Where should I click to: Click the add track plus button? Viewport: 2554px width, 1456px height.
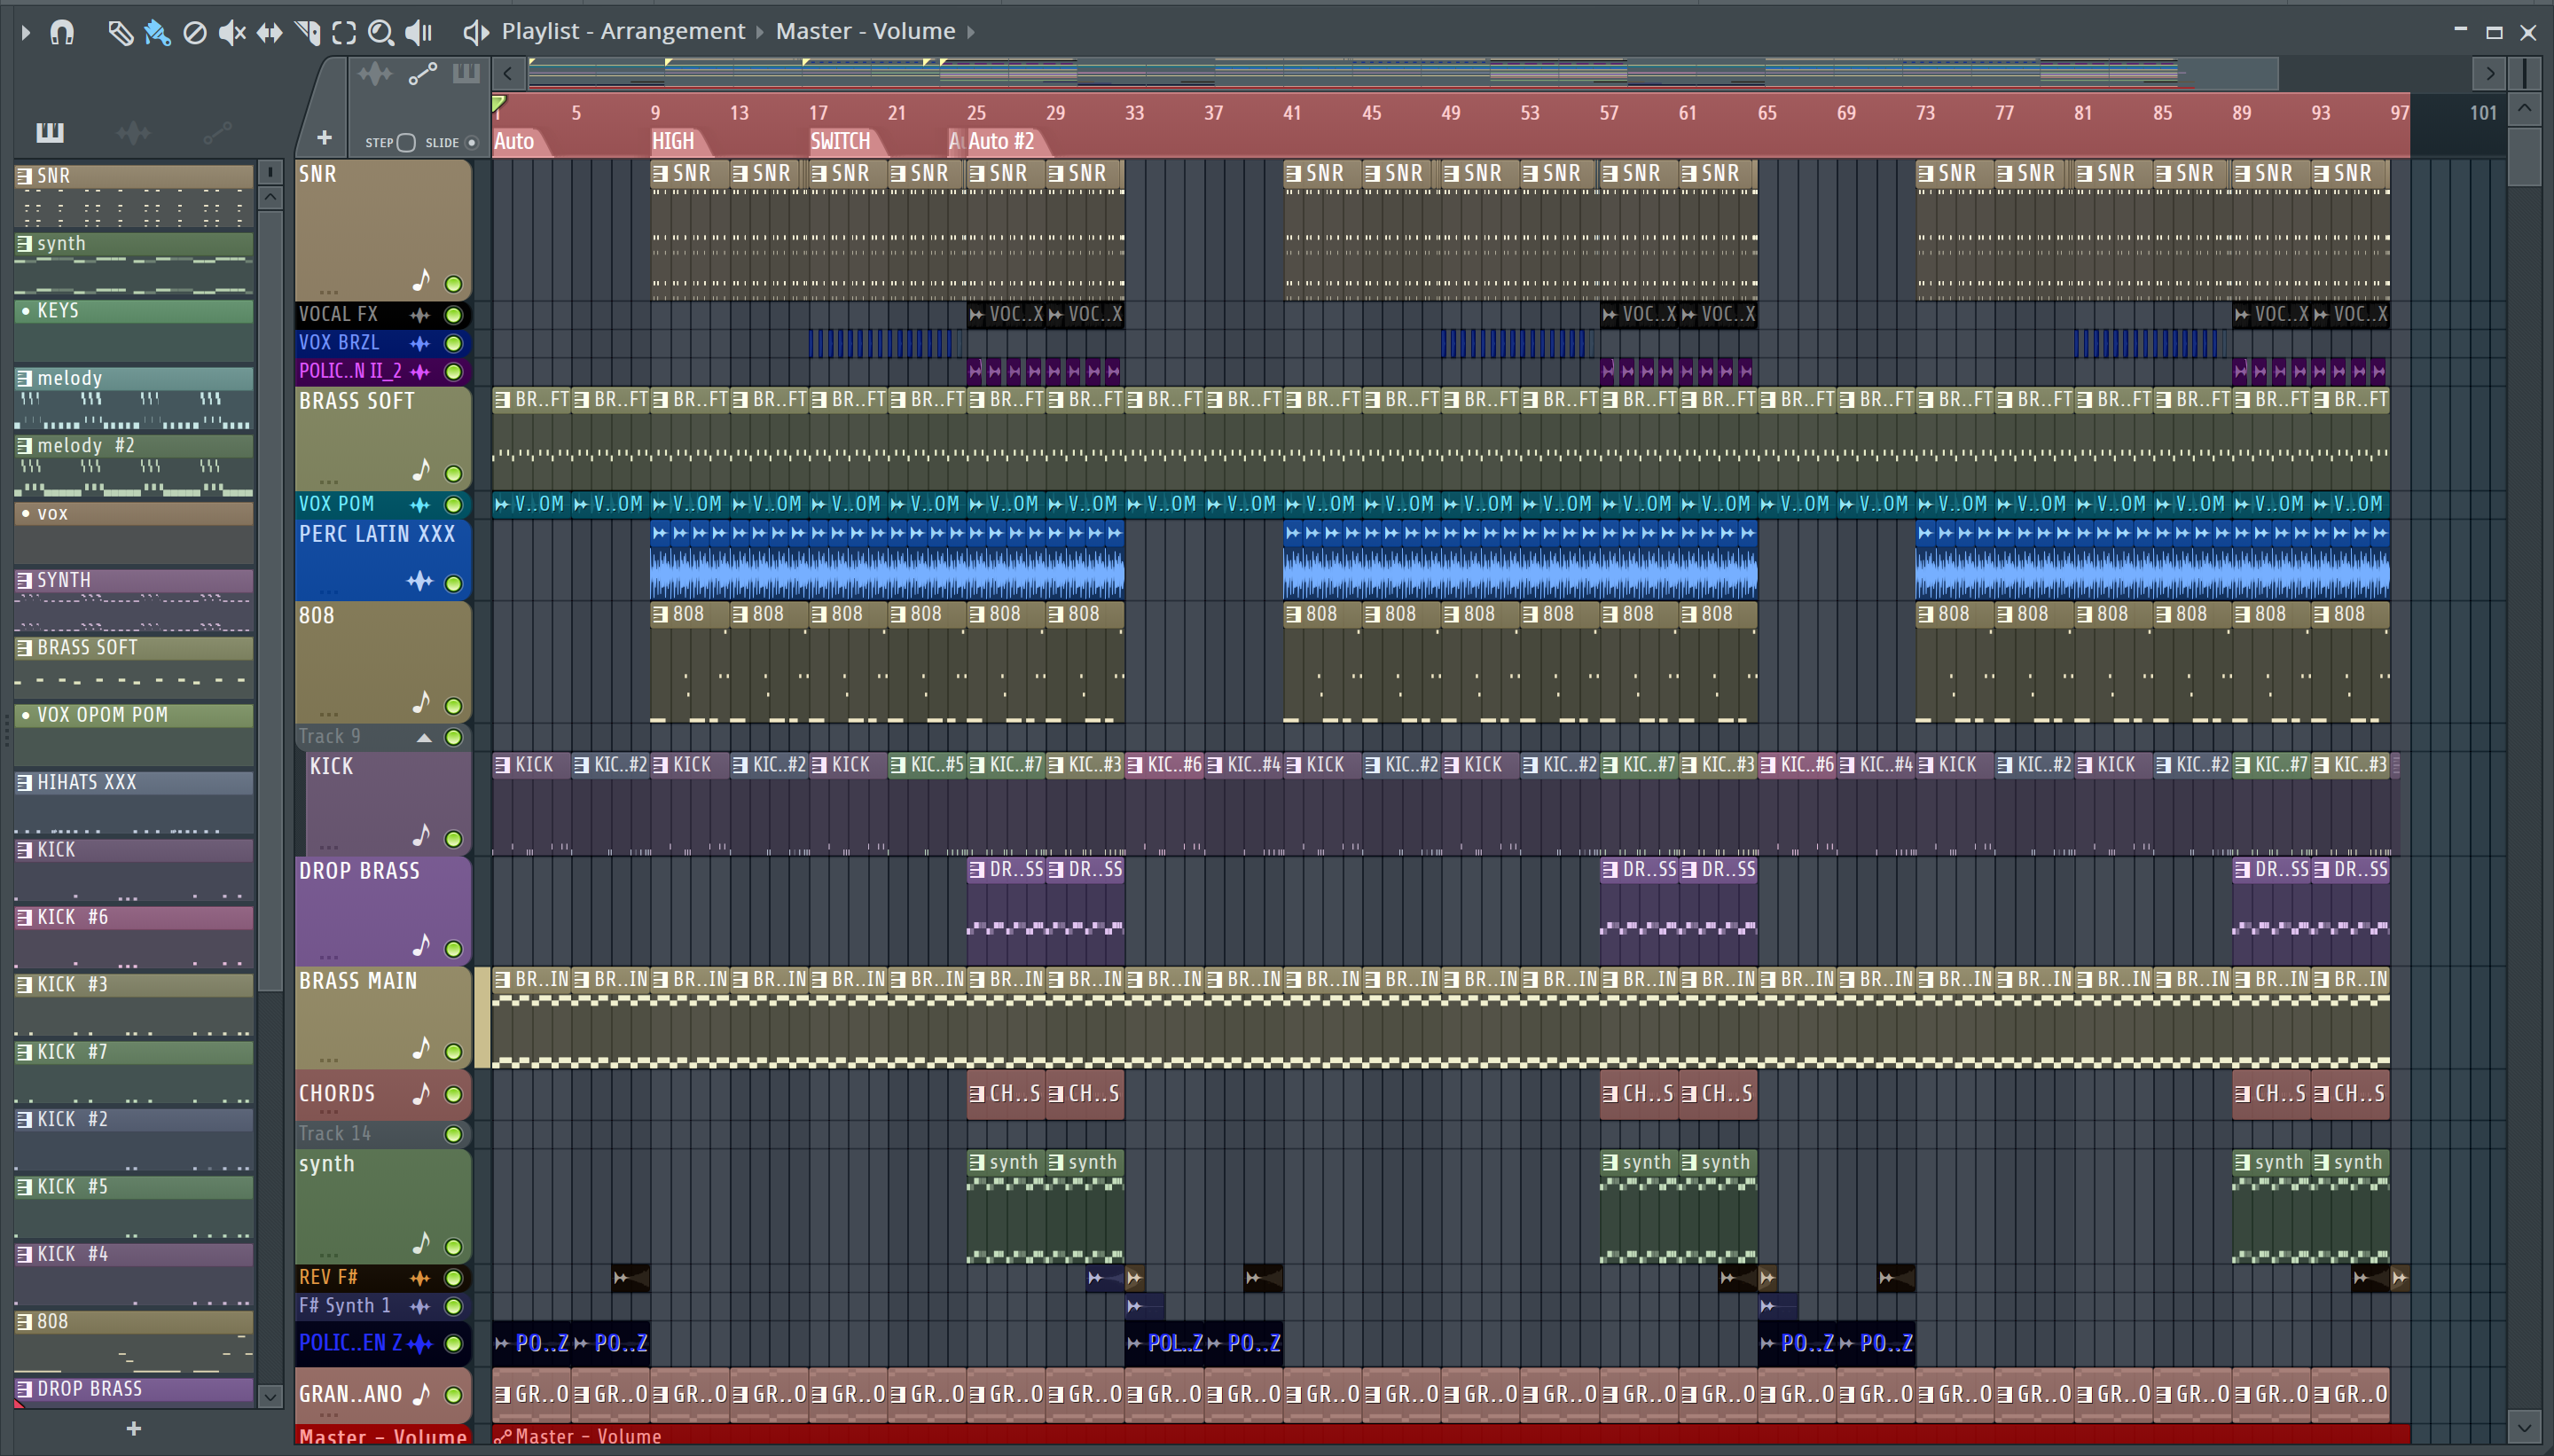pos(323,138)
